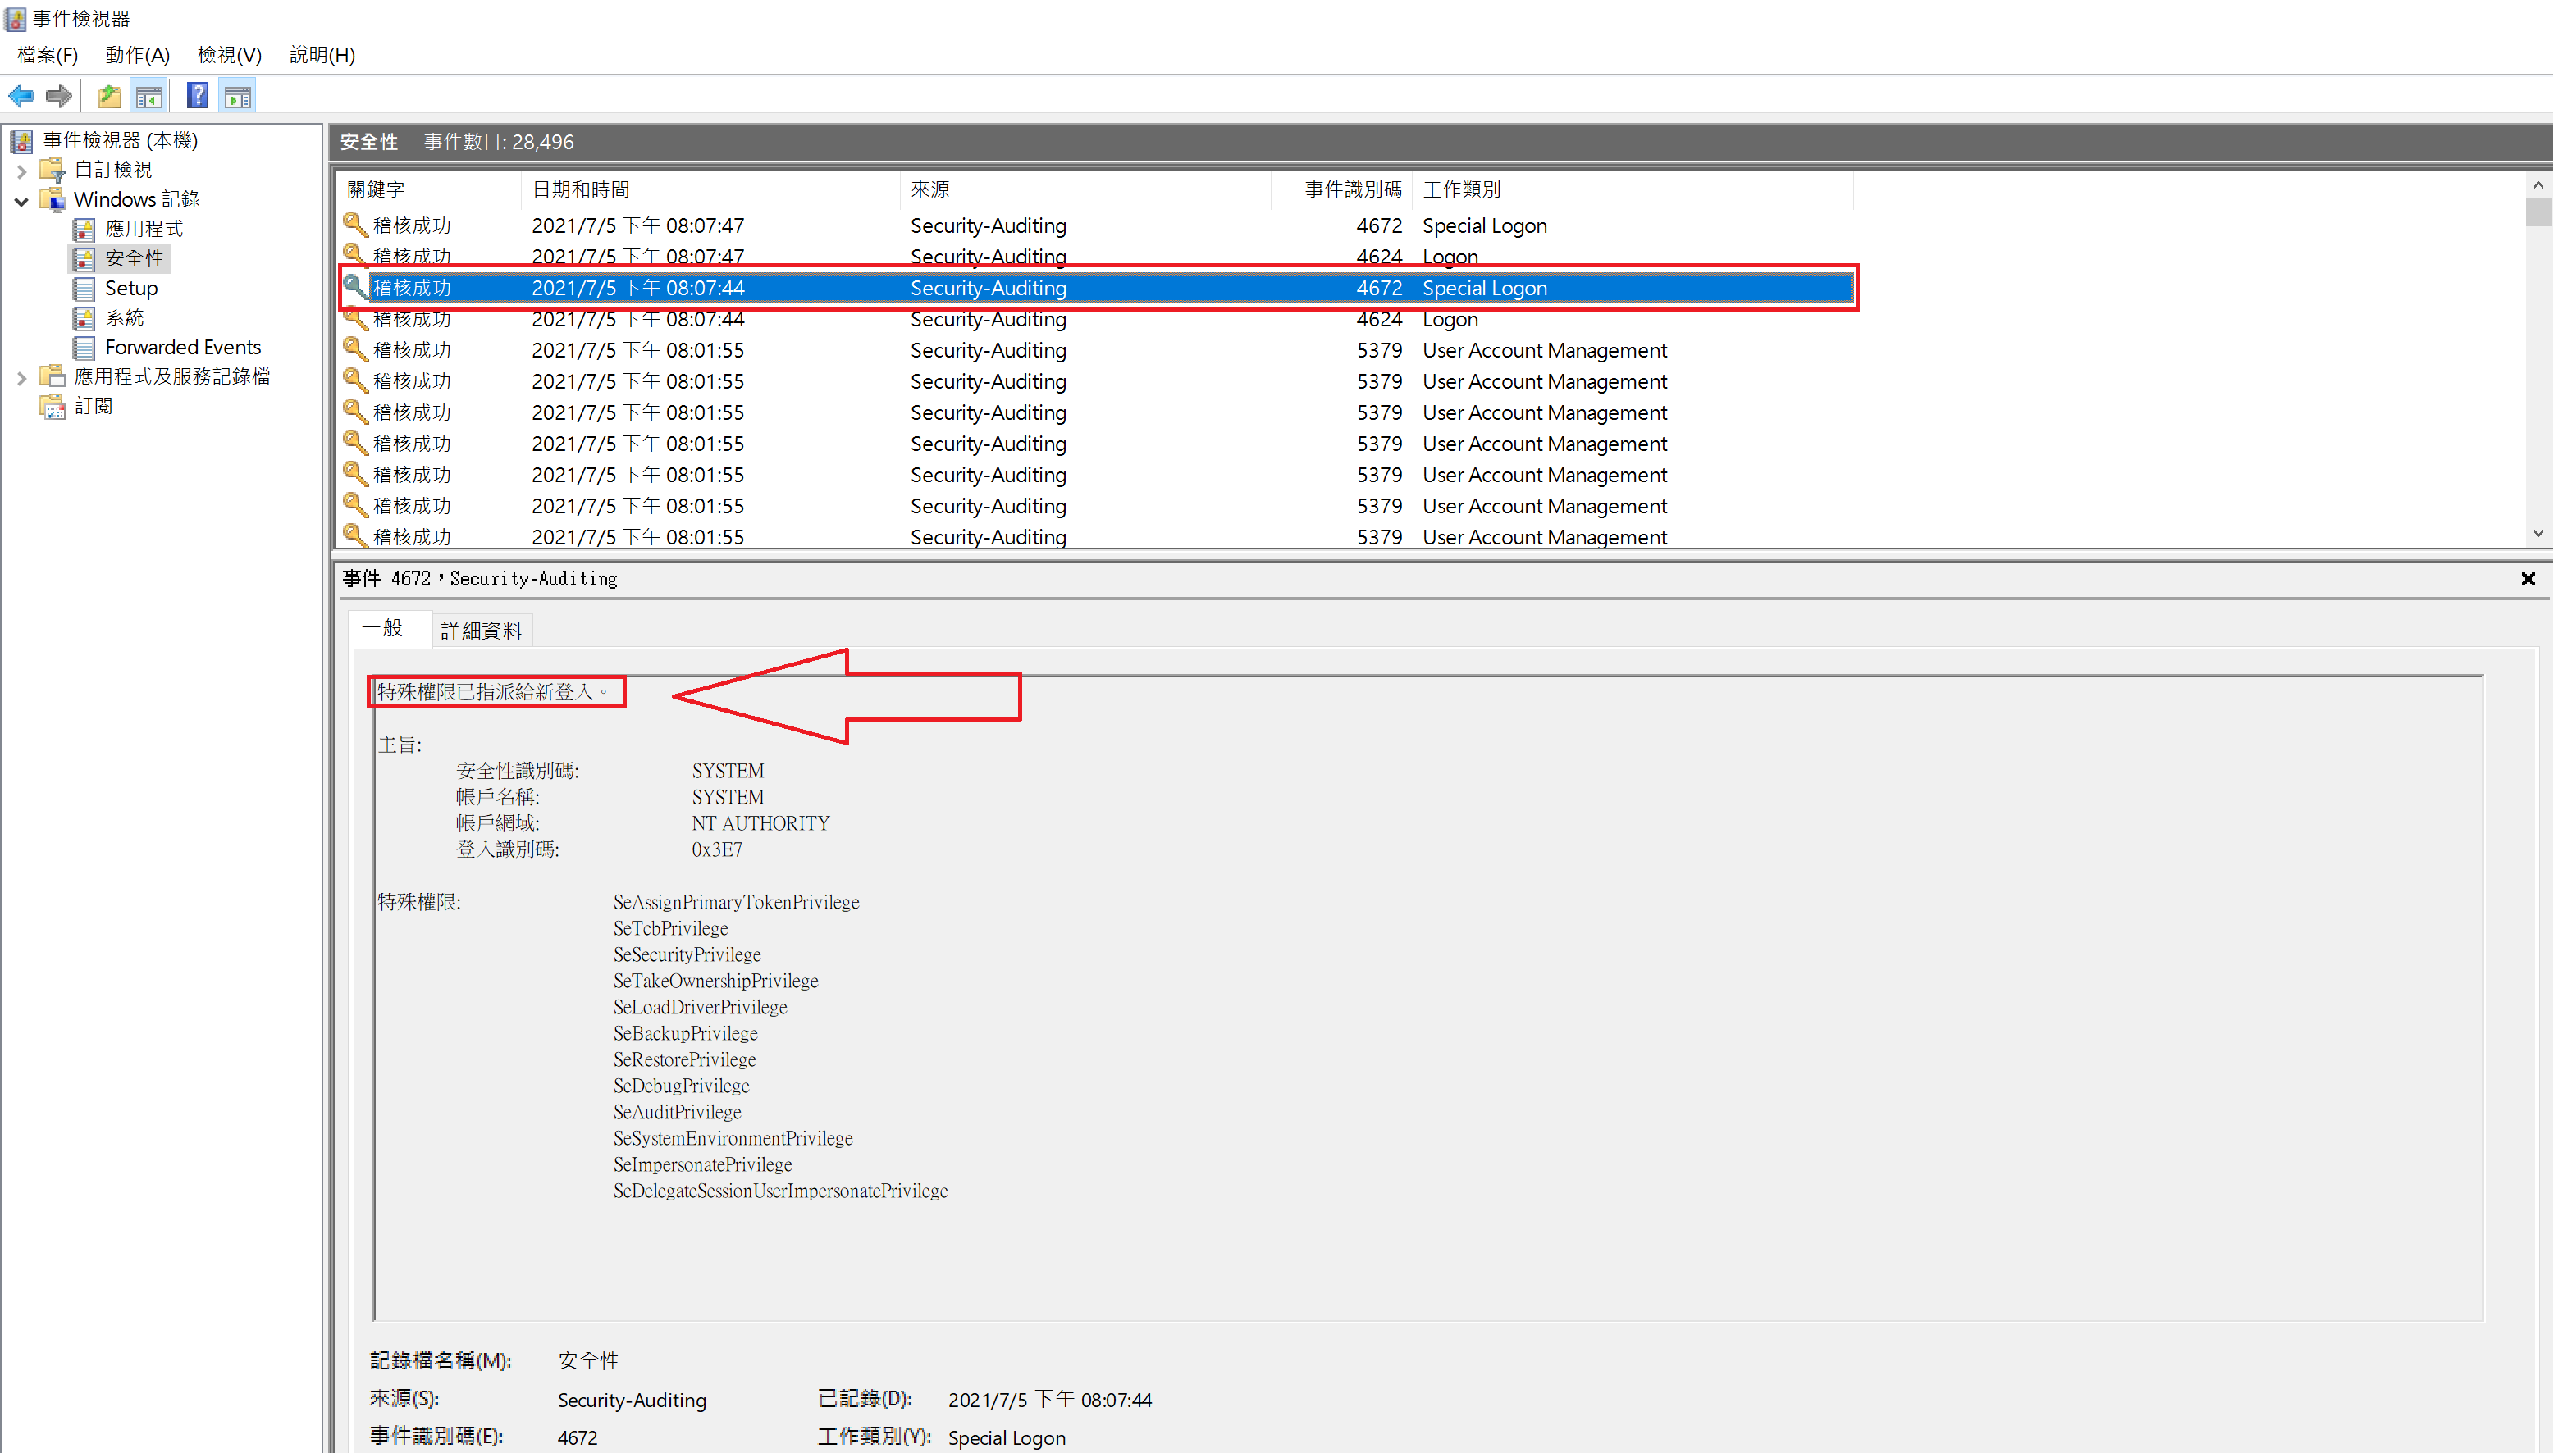Open the 檔案(F) menu
Screen dimensions: 2553x1453
click(47, 55)
